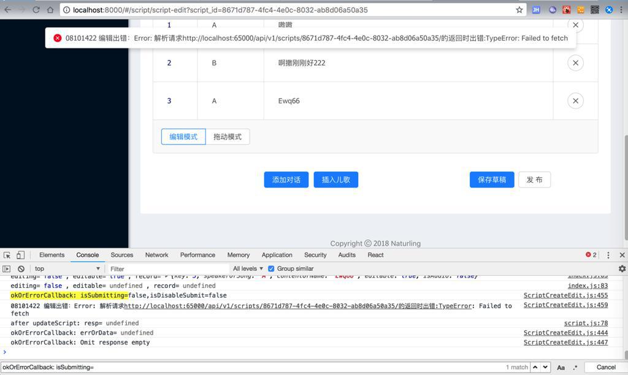The image size is (628, 375).
Task: Open the localhost:65000 API URL link
Action: click(297, 306)
